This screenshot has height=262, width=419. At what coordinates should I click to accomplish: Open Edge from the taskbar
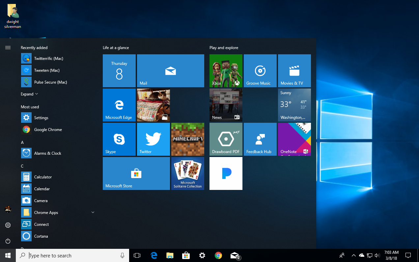pyautogui.click(x=154, y=255)
